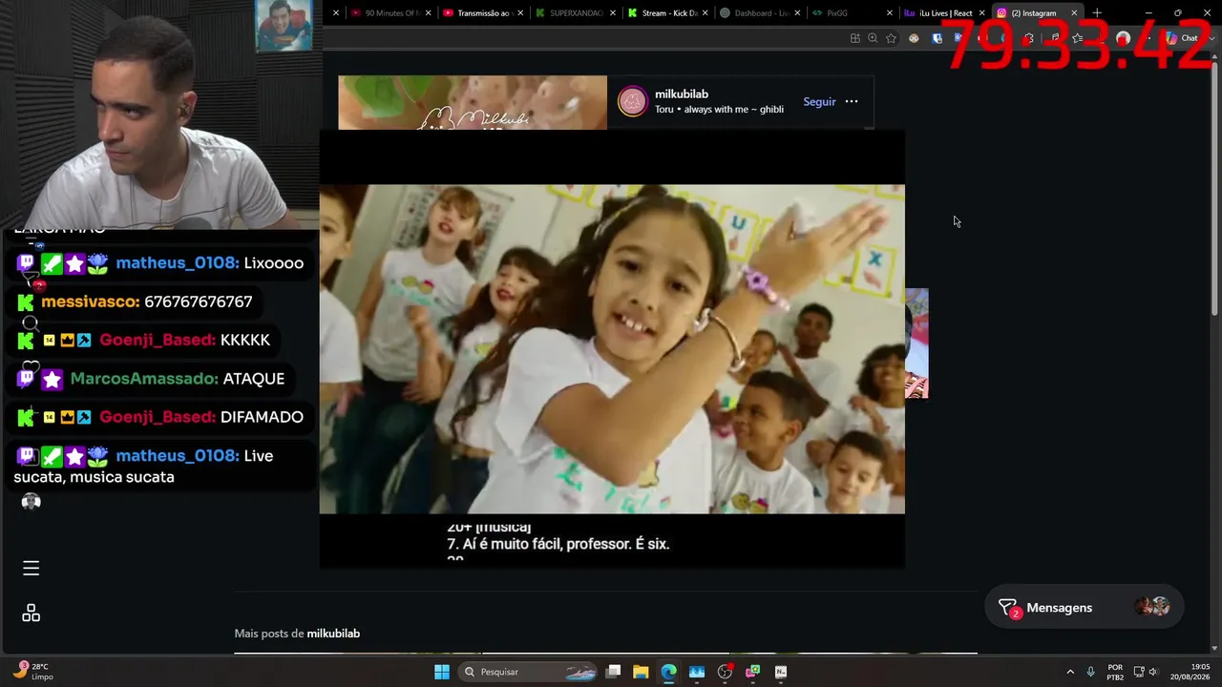The width and height of the screenshot is (1222, 687).
Task: Go to the next post thumbnail beside the video
Action: (x=916, y=343)
